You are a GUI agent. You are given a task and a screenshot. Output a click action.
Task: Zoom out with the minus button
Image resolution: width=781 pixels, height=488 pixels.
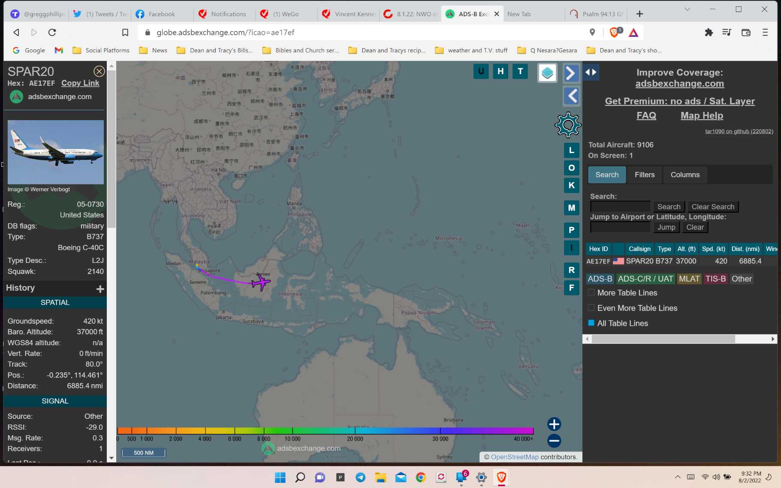(554, 440)
